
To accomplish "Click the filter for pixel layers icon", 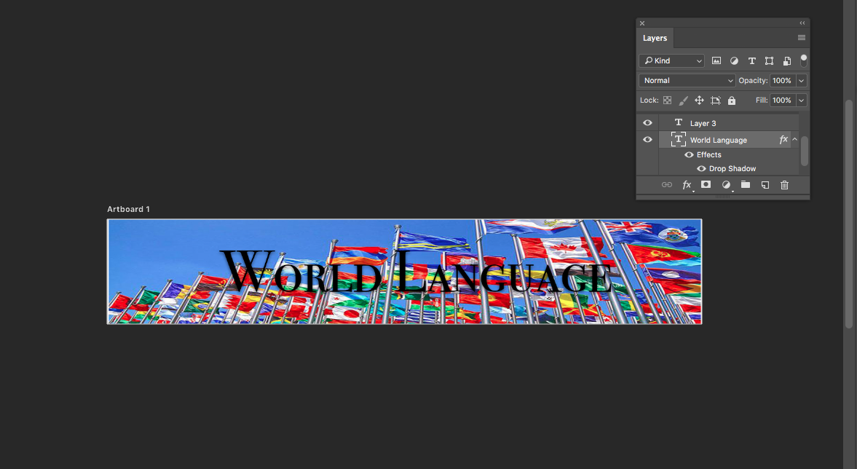I will (716, 61).
